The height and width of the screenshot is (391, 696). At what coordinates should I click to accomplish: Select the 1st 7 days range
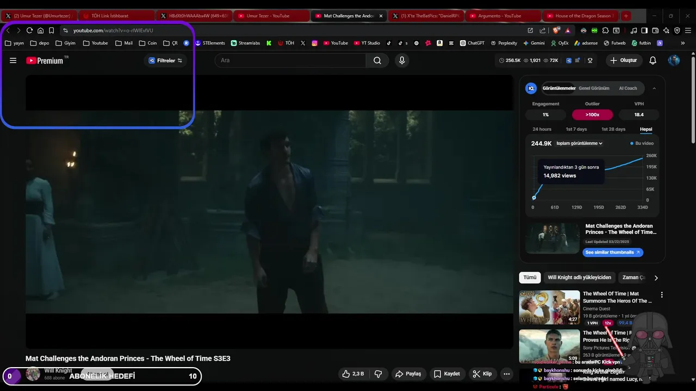click(576, 129)
